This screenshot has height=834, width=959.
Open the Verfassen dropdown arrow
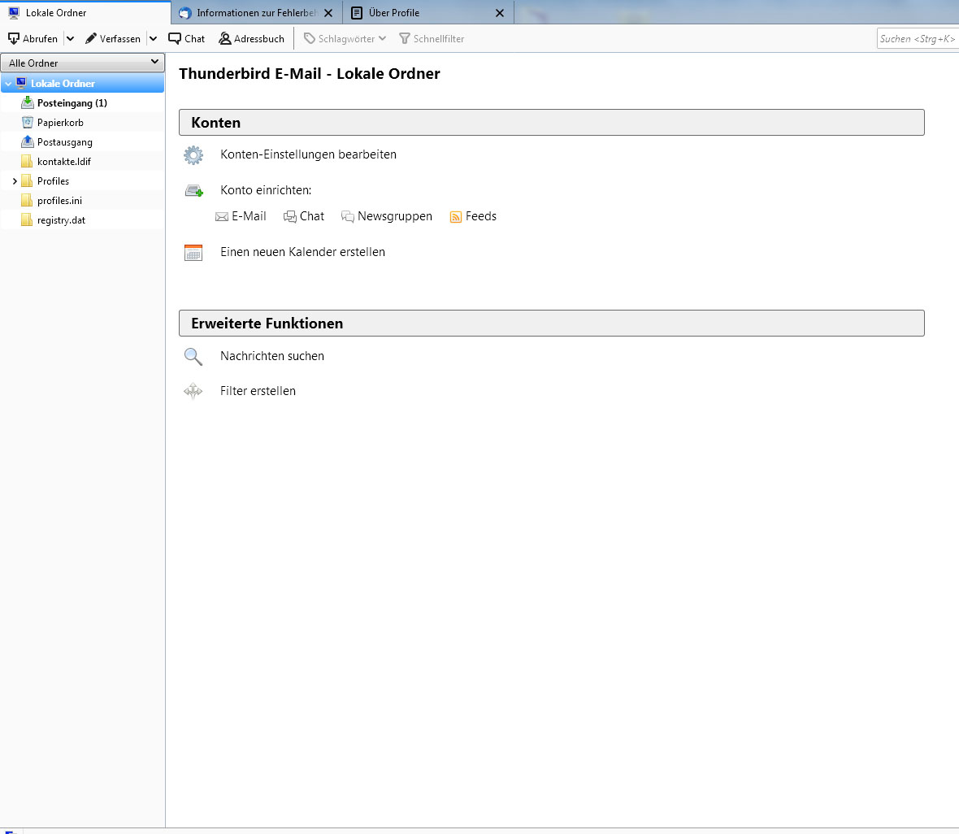(153, 39)
